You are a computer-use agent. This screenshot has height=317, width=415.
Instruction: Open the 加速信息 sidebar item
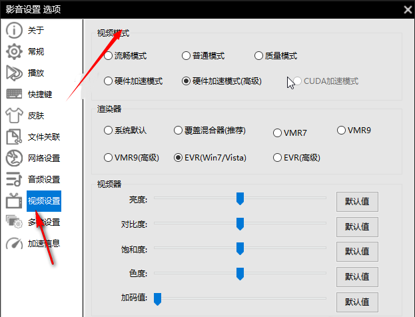tap(43, 244)
